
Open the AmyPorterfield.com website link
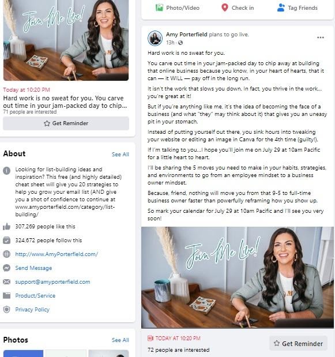tap(57, 254)
